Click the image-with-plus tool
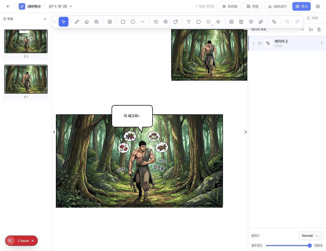Screen dimensions: 326x251 click(x=241, y=22)
